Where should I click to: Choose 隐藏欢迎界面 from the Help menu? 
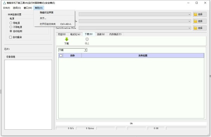pyautogui.click(x=55, y=13)
